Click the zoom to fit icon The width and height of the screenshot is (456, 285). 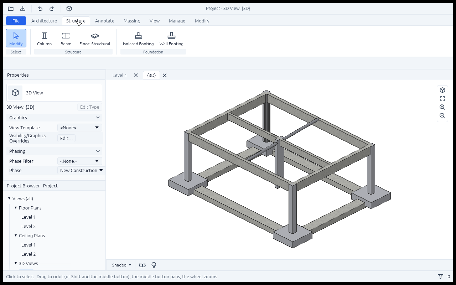point(442,99)
